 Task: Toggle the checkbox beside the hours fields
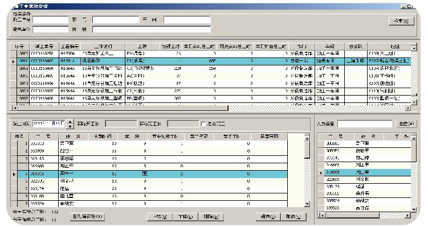click(203, 124)
